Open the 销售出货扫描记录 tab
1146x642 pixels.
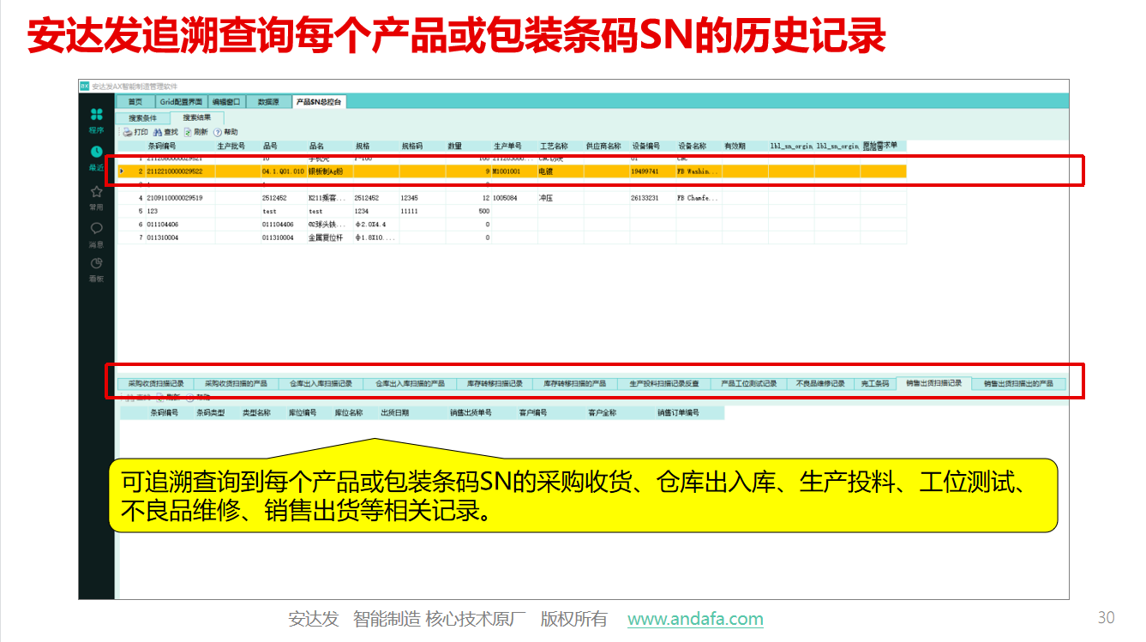pyautogui.click(x=933, y=383)
